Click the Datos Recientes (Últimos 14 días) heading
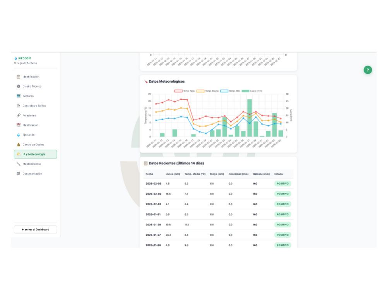 (x=176, y=163)
